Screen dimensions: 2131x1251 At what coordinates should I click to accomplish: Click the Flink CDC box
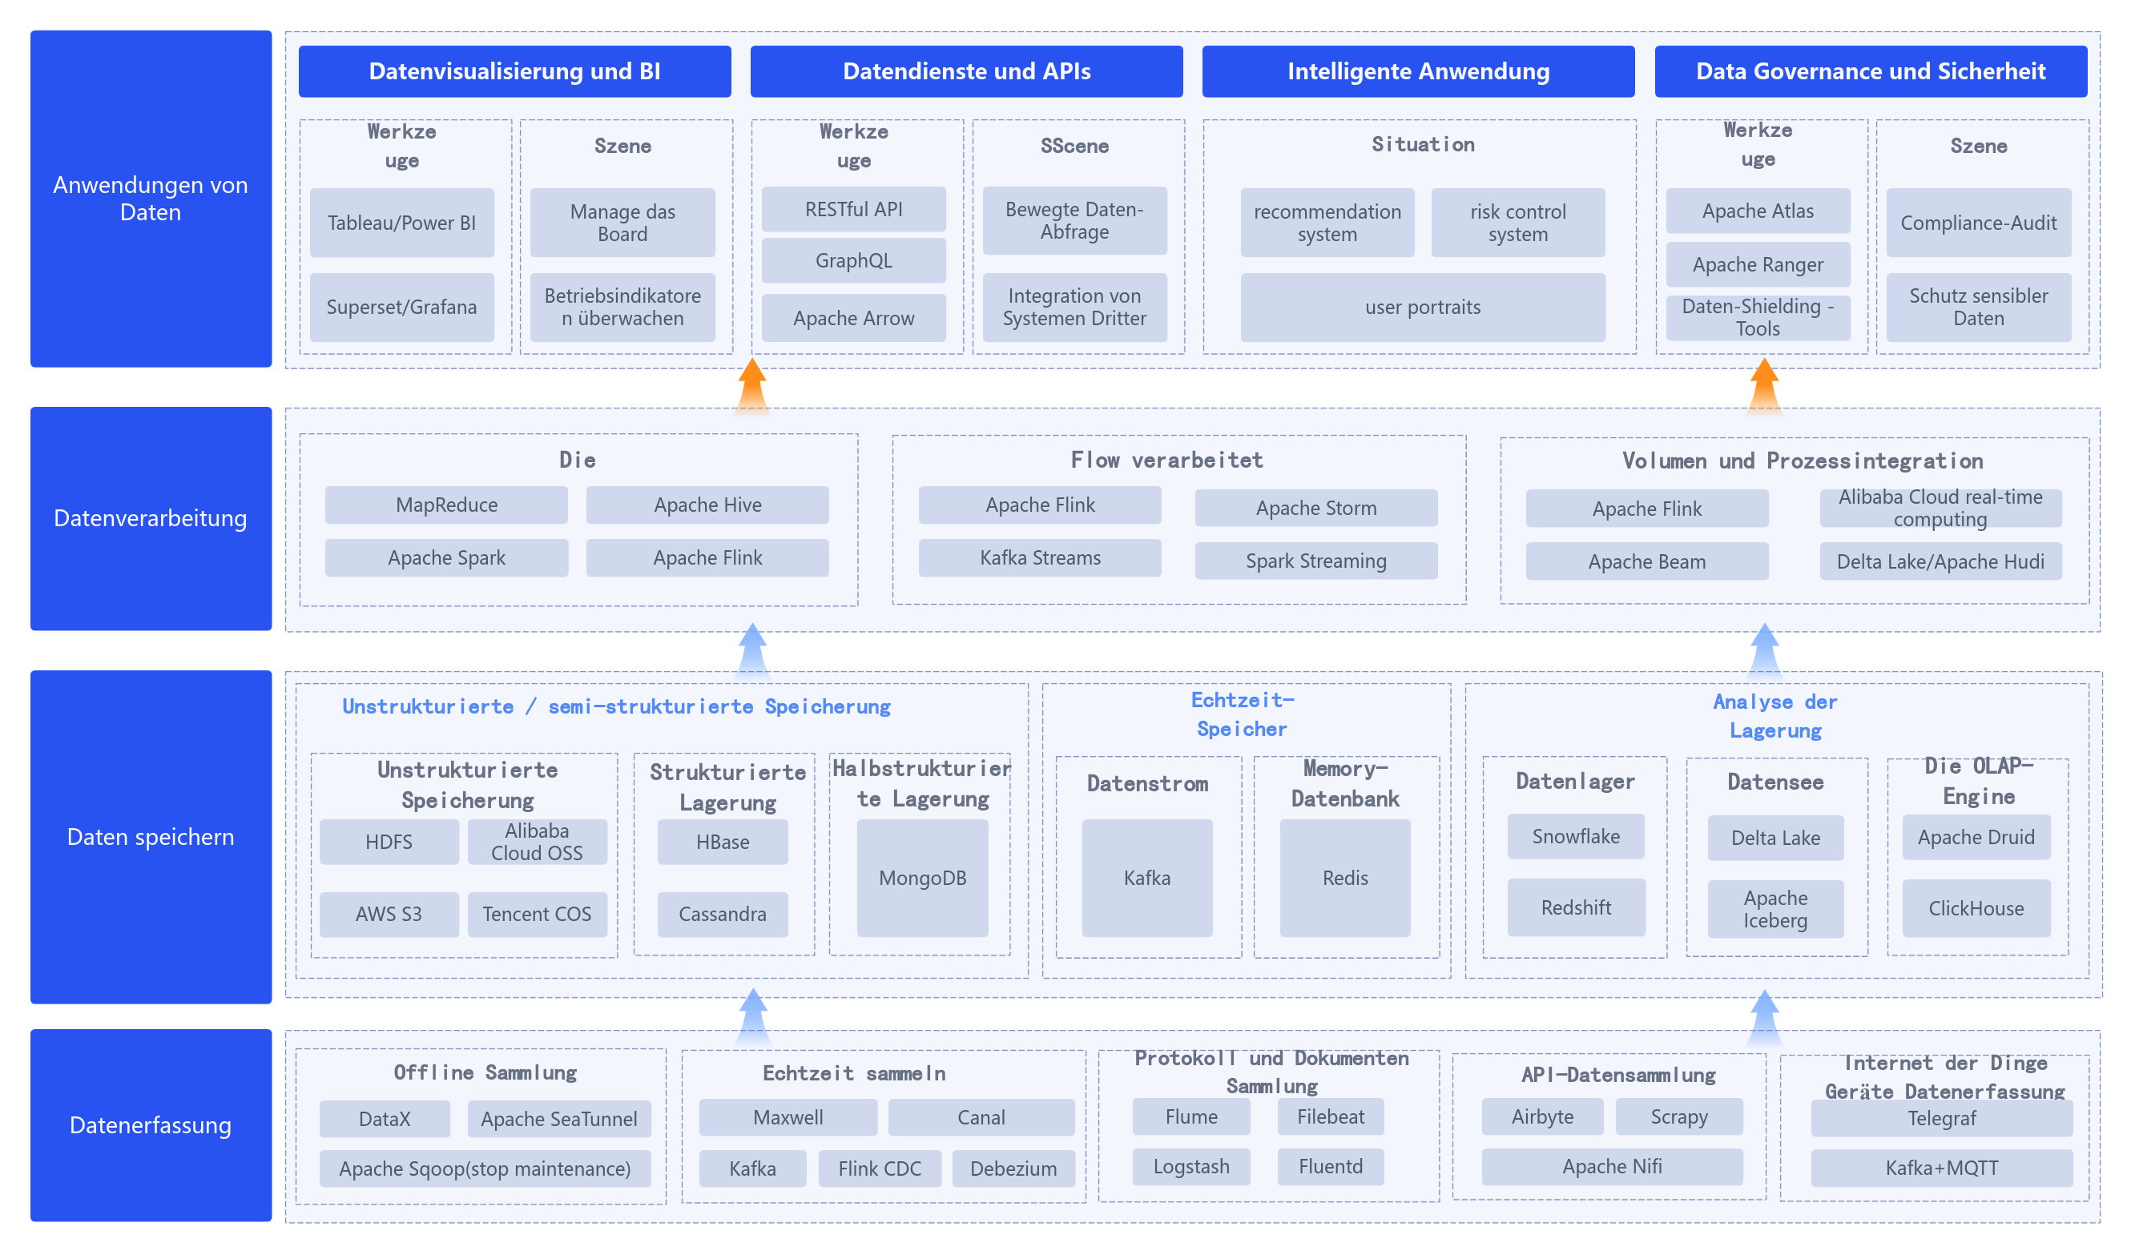[880, 1169]
